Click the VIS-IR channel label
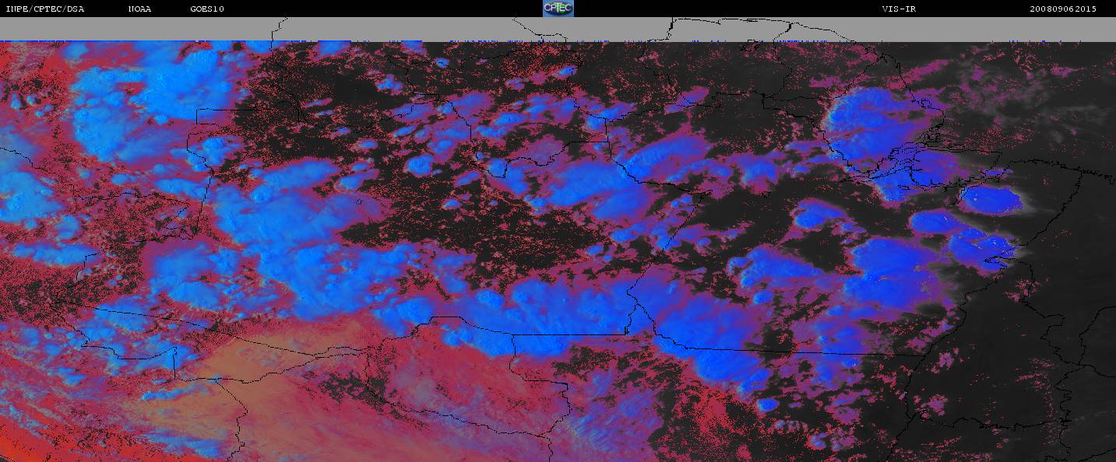This screenshot has height=462, width=1116. pyautogui.click(x=898, y=9)
